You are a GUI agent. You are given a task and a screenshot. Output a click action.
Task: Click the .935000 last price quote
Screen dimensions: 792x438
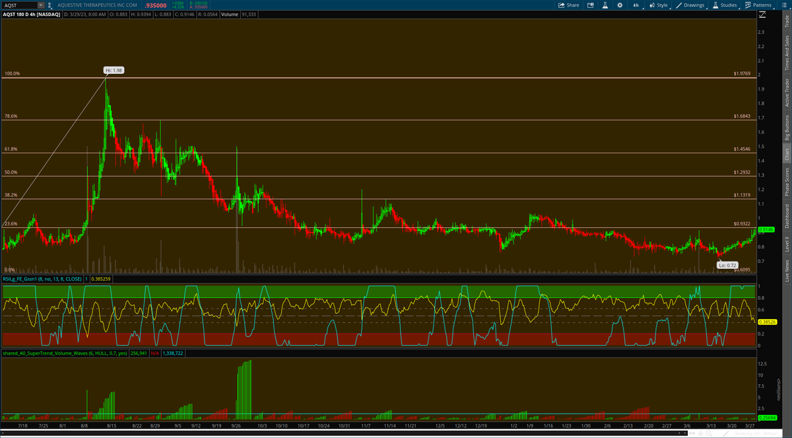[x=155, y=5]
